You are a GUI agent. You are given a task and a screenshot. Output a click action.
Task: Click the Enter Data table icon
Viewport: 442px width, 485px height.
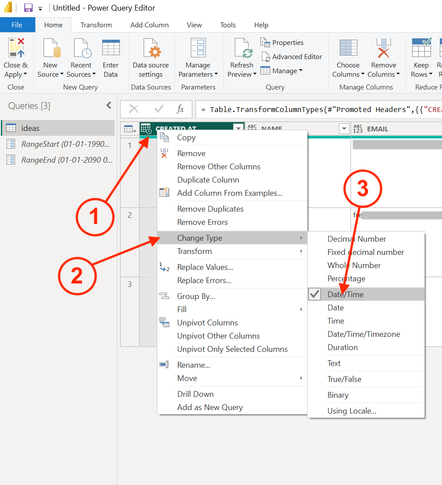[111, 48]
